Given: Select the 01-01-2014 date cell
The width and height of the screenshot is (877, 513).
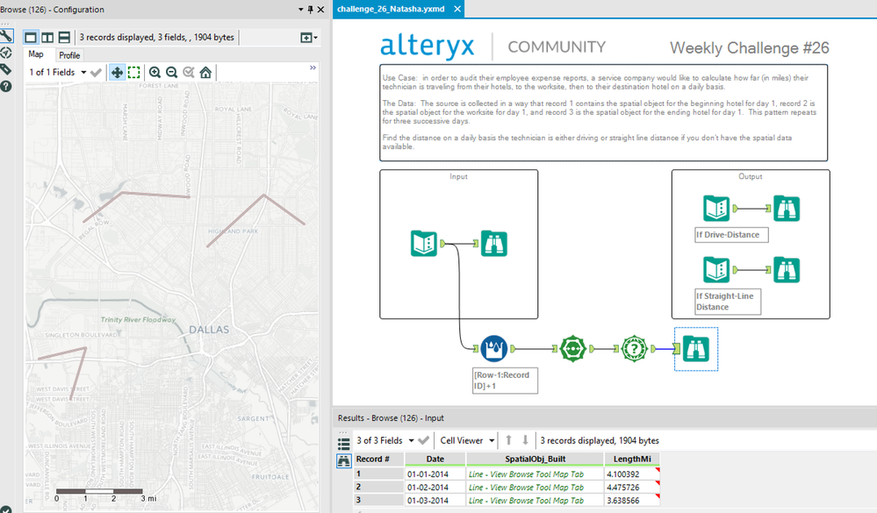Looking at the screenshot, I should [x=435, y=474].
